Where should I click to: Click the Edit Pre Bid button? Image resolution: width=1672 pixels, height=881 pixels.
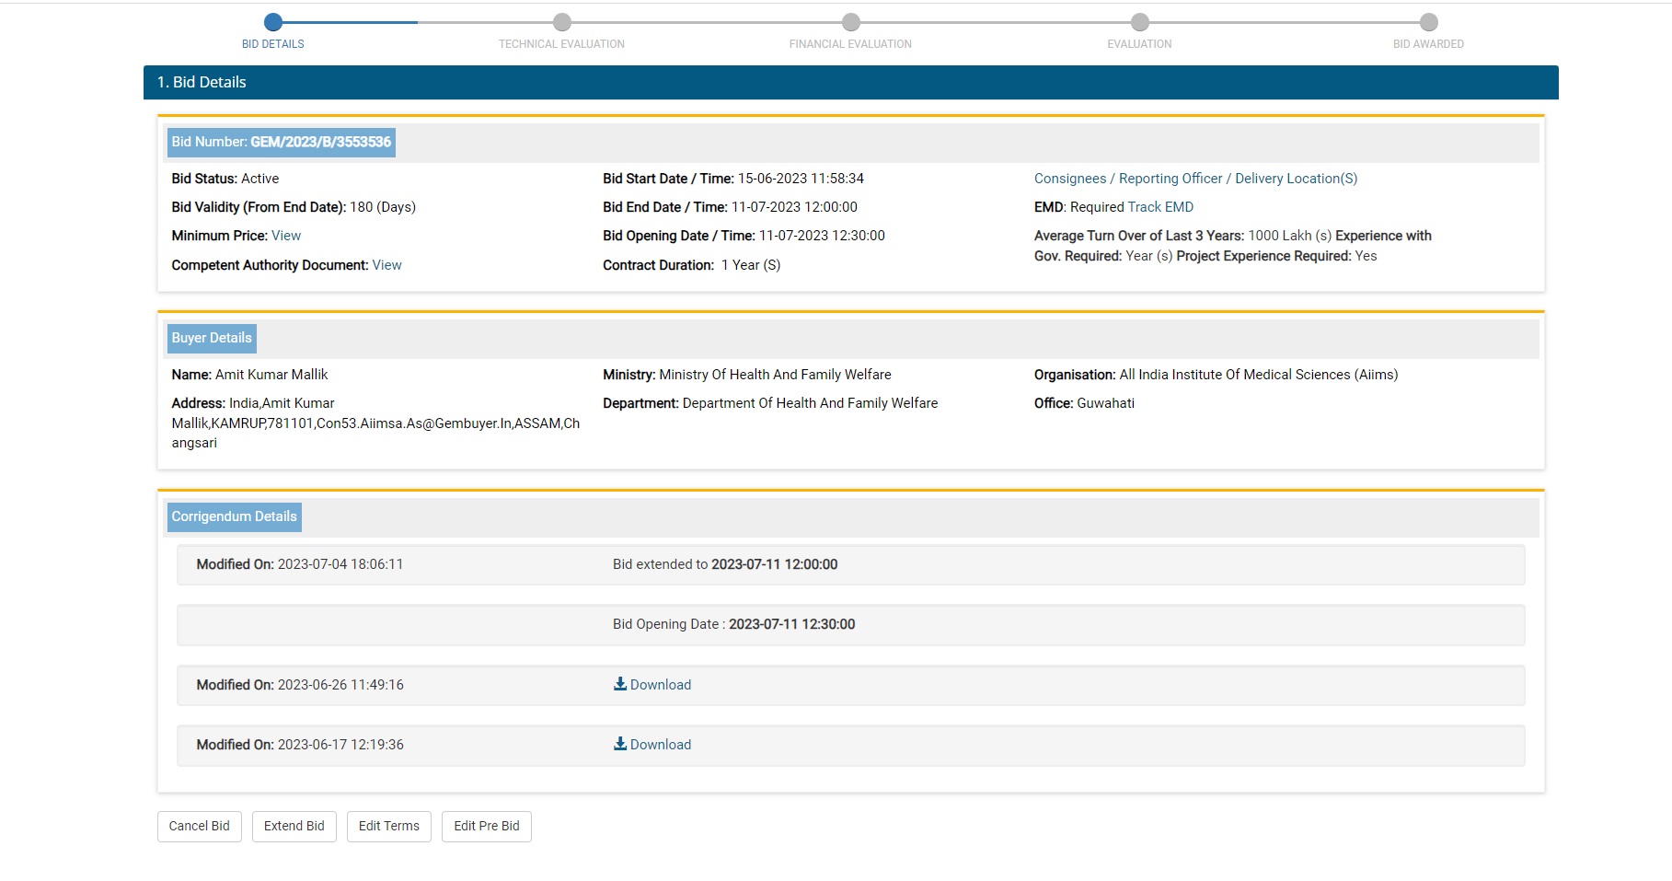[486, 826]
